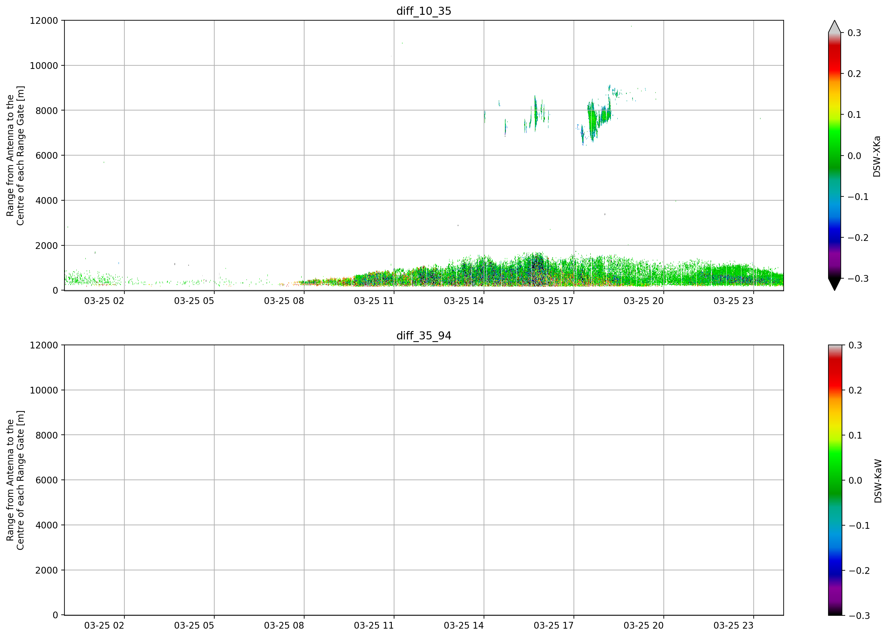Click the 2000 tick on diff_10_35 y-axis
The image size is (889, 637).
pyautogui.click(x=47, y=246)
